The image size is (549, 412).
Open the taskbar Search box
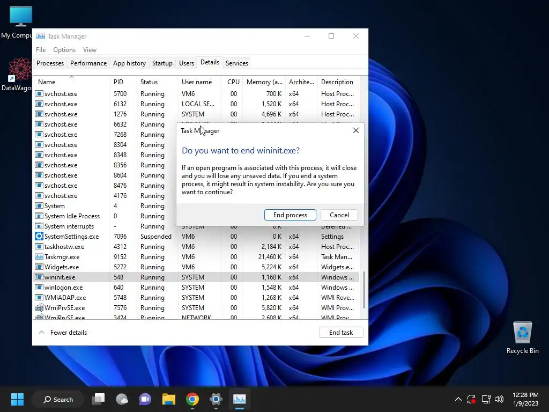pos(58,399)
